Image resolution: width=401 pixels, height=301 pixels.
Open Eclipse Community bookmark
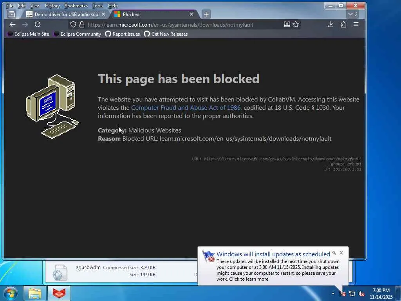pyautogui.click(x=78, y=34)
